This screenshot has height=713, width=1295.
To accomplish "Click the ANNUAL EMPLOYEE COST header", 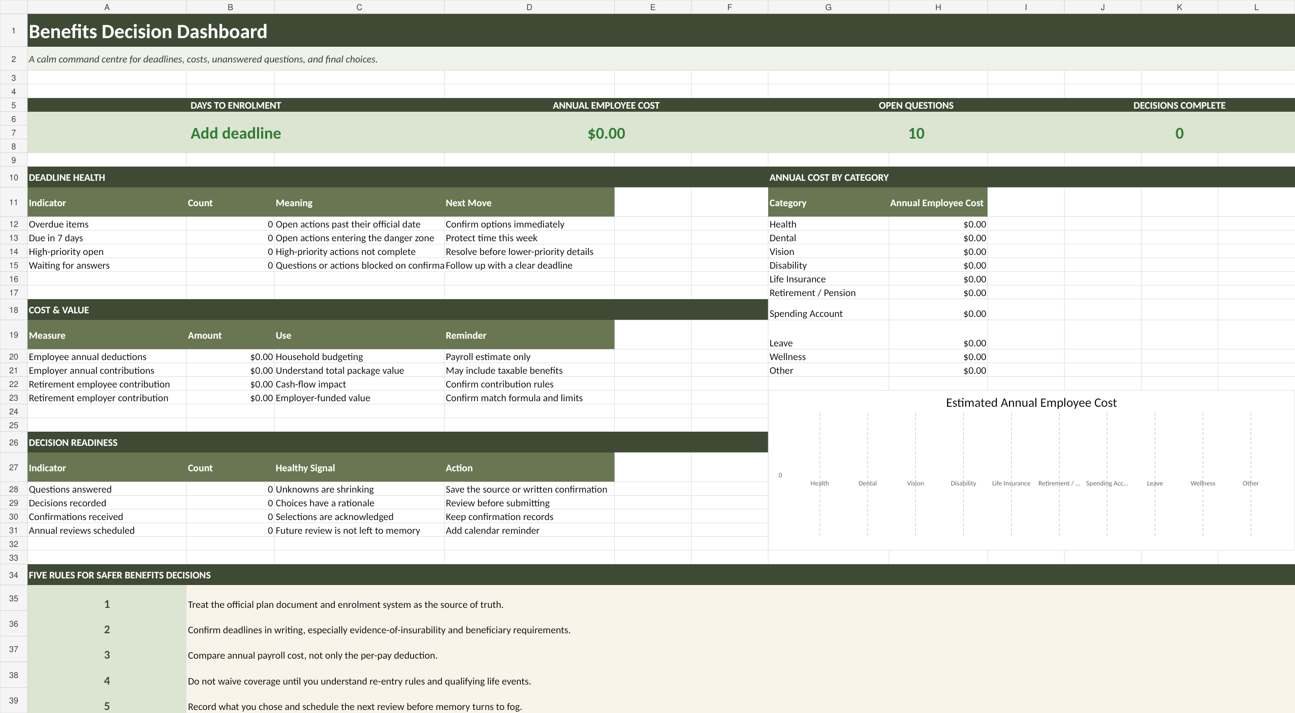I will [606, 106].
